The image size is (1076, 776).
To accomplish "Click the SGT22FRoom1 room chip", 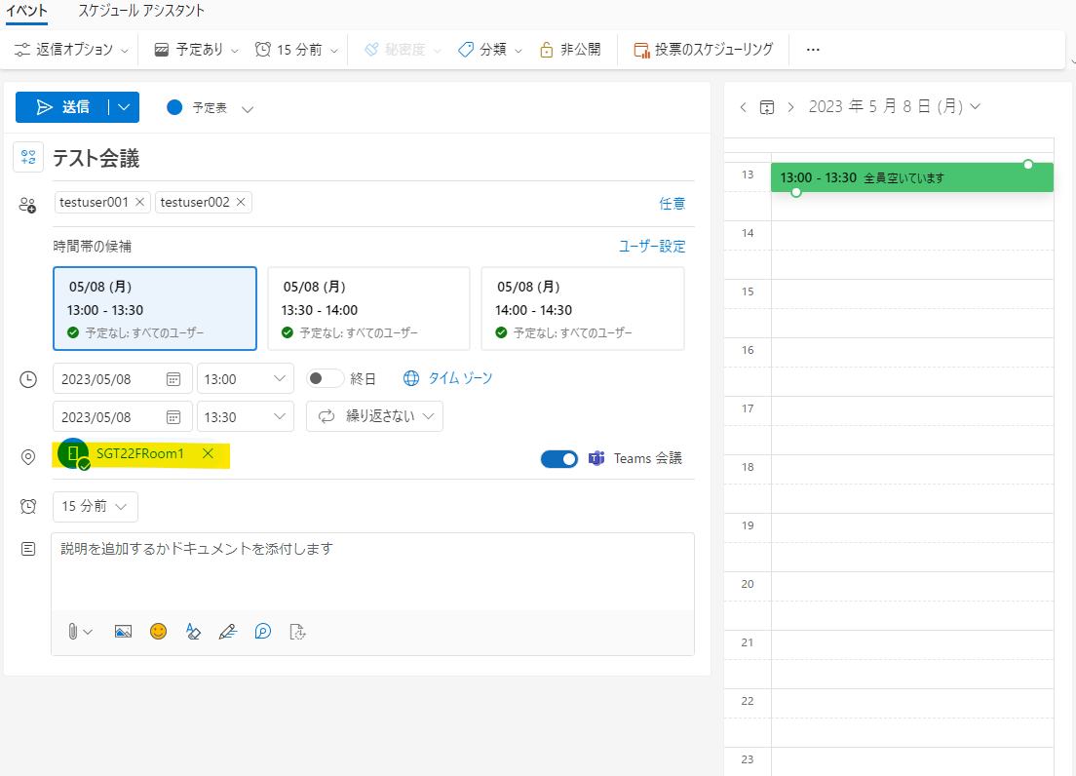I will [140, 453].
